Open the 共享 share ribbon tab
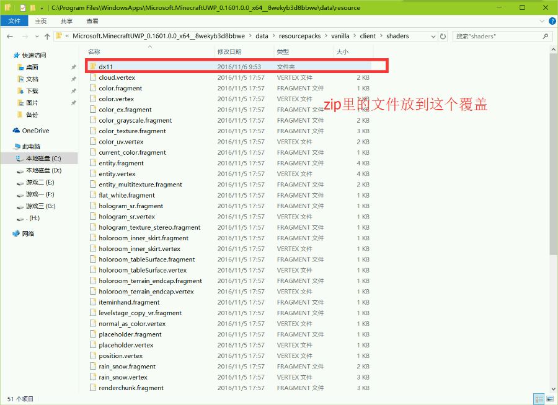 coord(66,21)
